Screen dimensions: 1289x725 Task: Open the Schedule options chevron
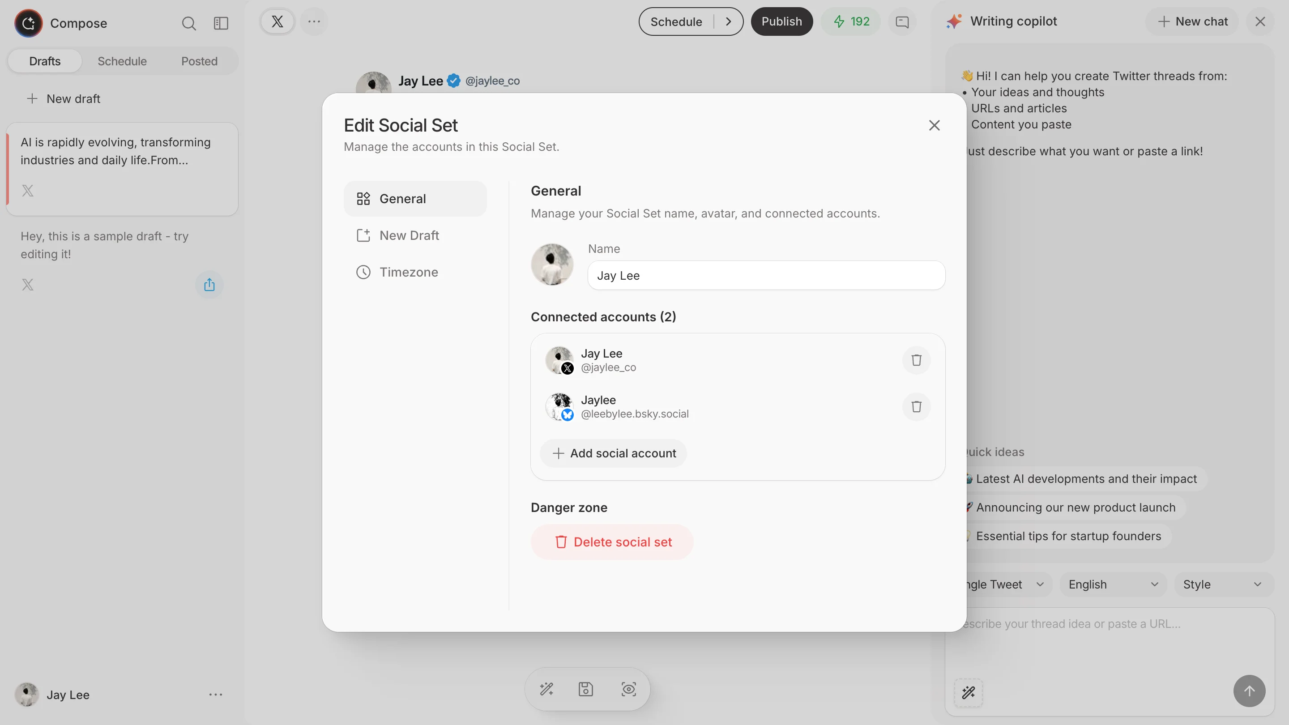click(728, 21)
